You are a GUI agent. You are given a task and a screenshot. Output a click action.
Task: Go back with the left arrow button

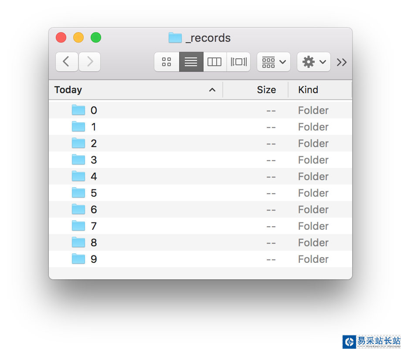coord(67,62)
